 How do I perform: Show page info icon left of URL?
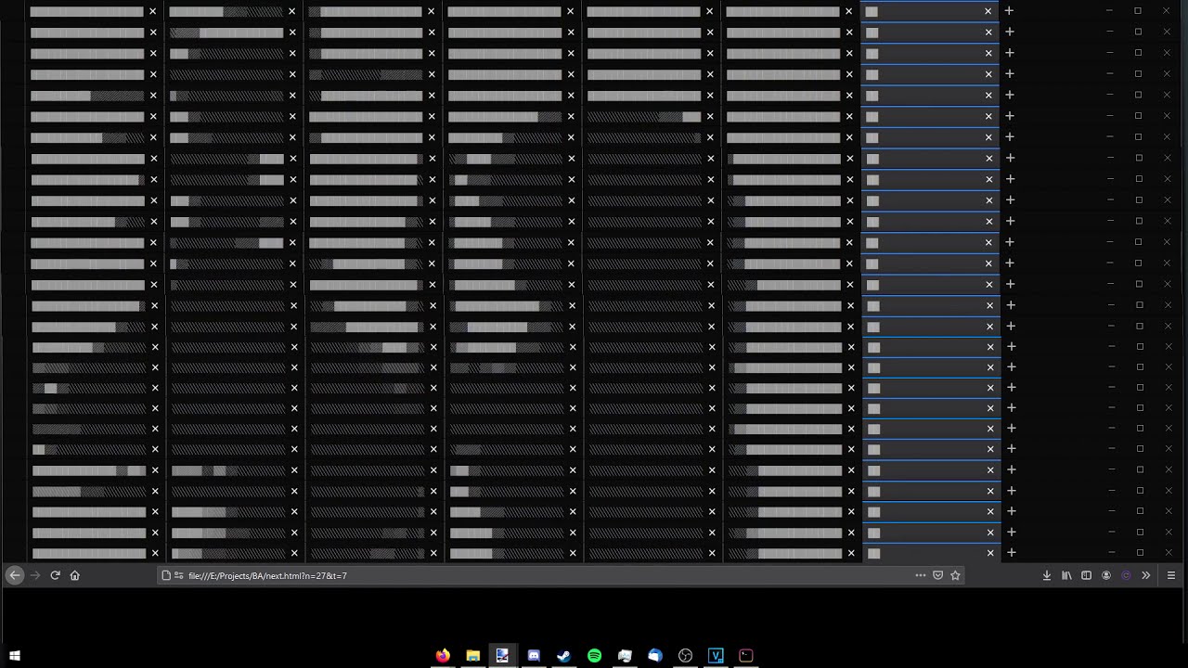pyautogui.click(x=166, y=575)
